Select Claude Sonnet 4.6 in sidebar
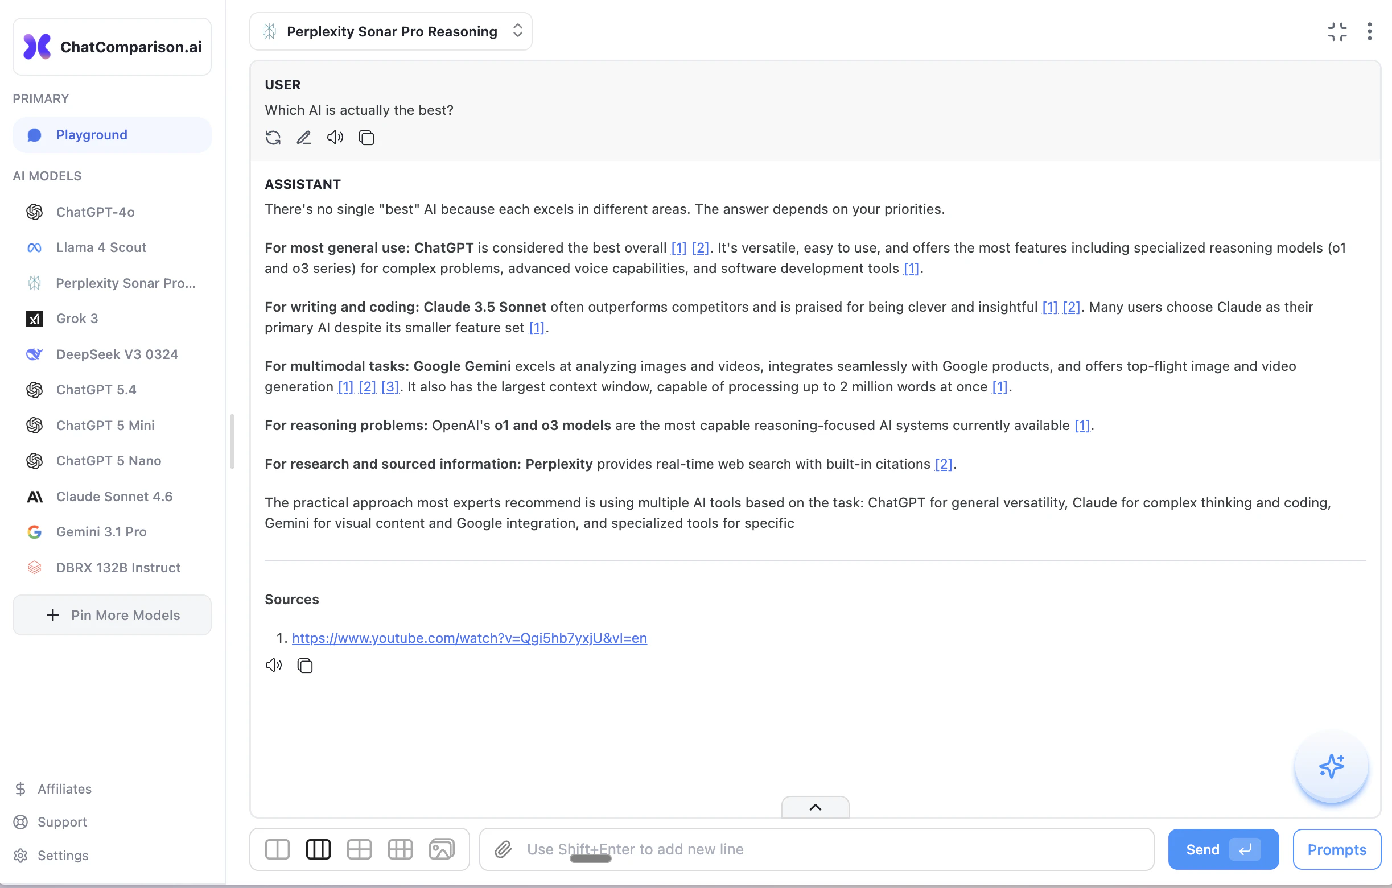The width and height of the screenshot is (1392, 888). click(x=114, y=496)
